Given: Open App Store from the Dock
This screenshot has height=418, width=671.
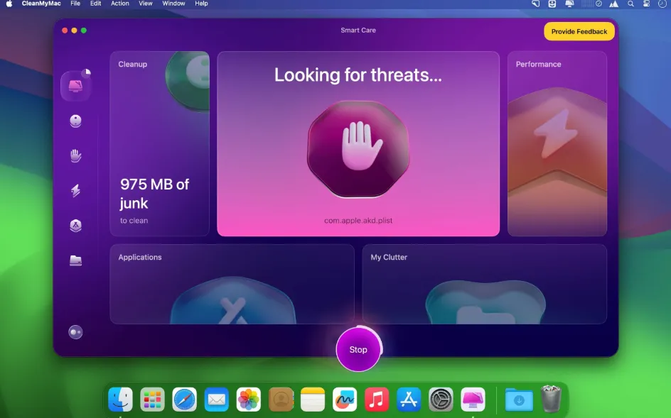Looking at the screenshot, I should [409, 400].
